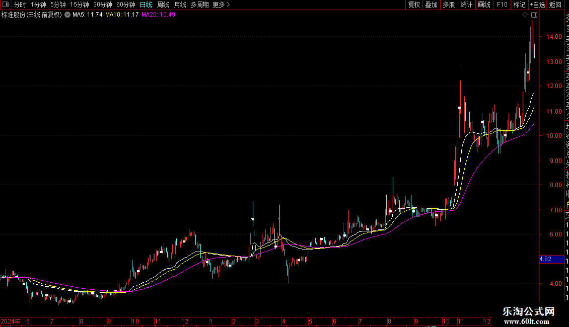Click the 统计 statistics button
Image resolution: width=569 pixels, height=327 pixels.
466,5
